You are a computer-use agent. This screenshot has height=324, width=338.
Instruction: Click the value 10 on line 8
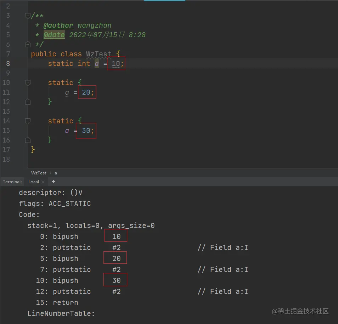tap(116, 64)
